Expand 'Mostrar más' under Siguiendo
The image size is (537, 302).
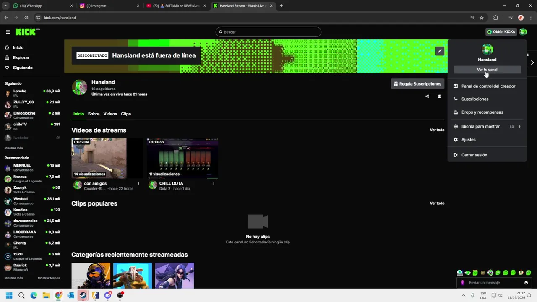pyautogui.click(x=14, y=148)
